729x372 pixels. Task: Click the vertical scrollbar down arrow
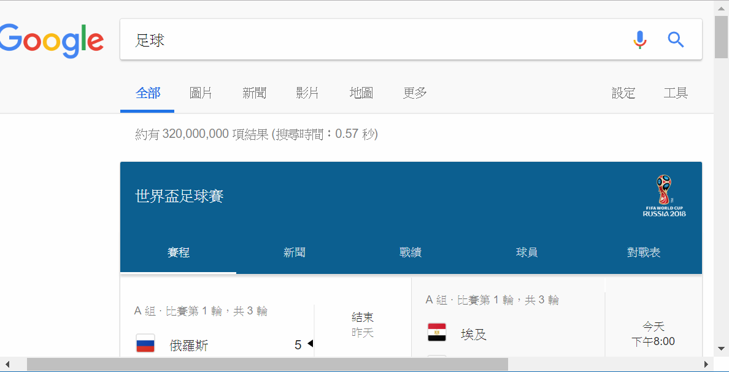721,348
